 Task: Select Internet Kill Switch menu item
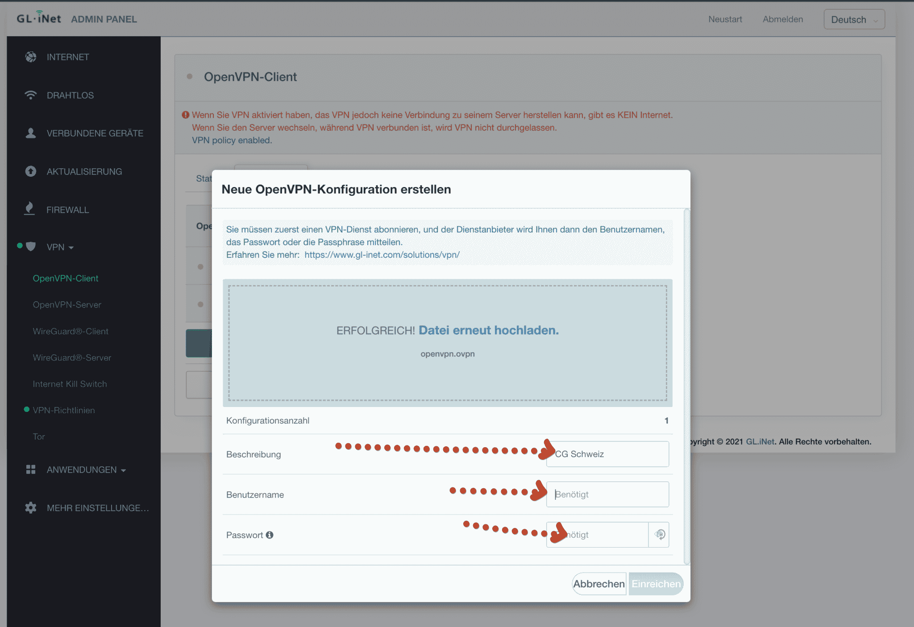click(70, 384)
